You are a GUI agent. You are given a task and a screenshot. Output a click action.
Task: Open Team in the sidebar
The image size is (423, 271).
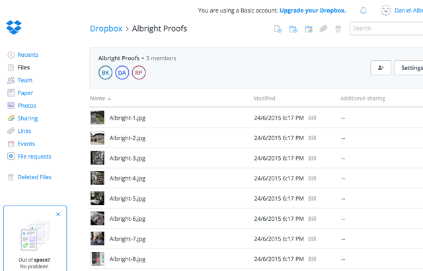pyautogui.click(x=25, y=80)
